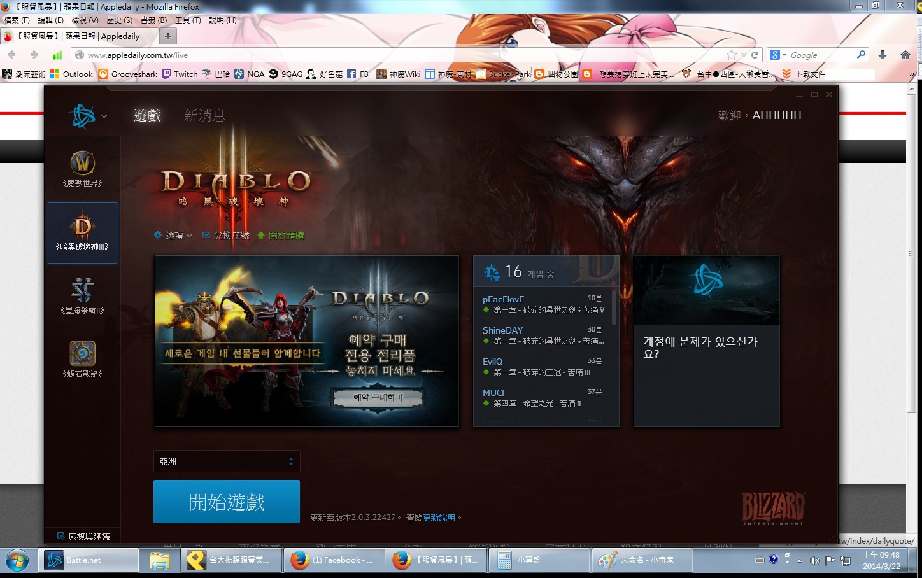This screenshot has height=578, width=922.
Task: Click the AHHHHH account name
Action: coord(777,115)
